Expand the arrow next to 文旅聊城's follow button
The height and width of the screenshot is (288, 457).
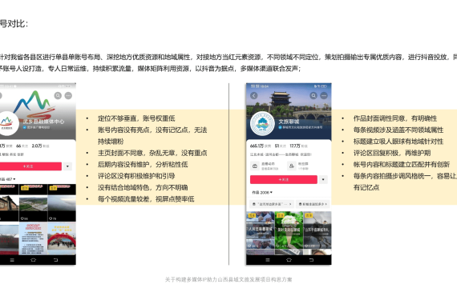click(x=323, y=179)
